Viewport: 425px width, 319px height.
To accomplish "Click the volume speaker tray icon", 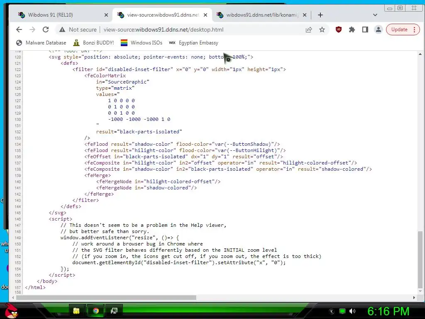I will pyautogui.click(x=352, y=311).
